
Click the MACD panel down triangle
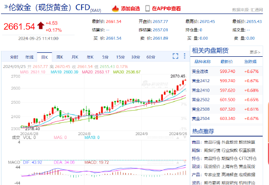coord(185,162)
